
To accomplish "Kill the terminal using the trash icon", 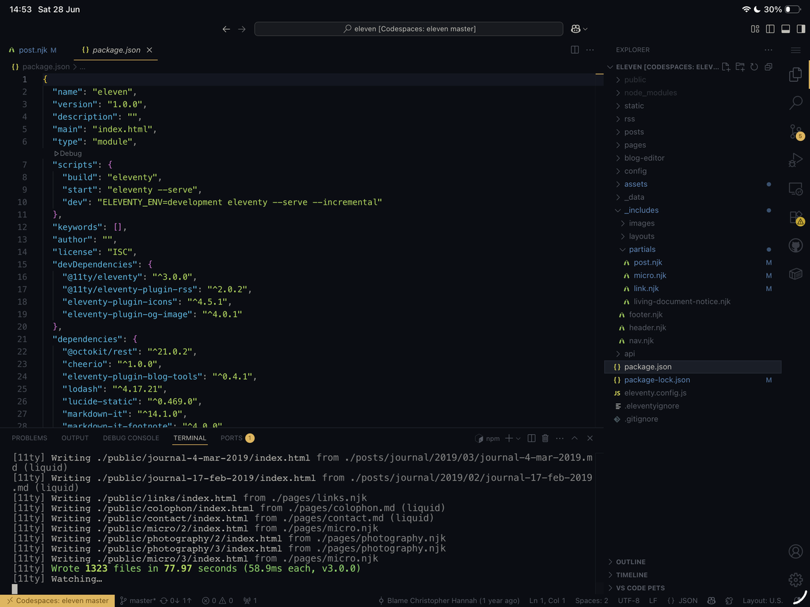I will click(x=545, y=438).
